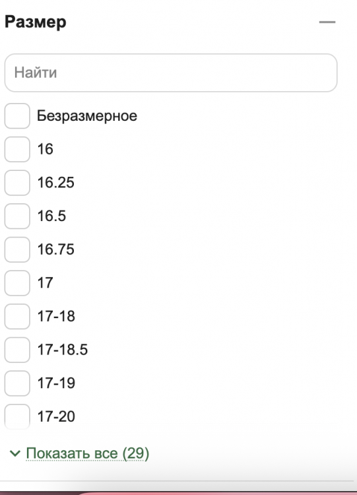
Task: Collapse the Размер filter section
Action: (x=327, y=22)
